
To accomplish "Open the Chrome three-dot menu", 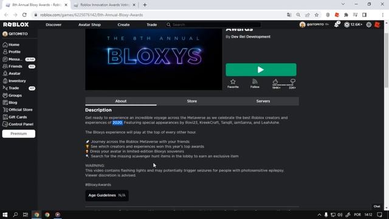I will click(x=383, y=15).
